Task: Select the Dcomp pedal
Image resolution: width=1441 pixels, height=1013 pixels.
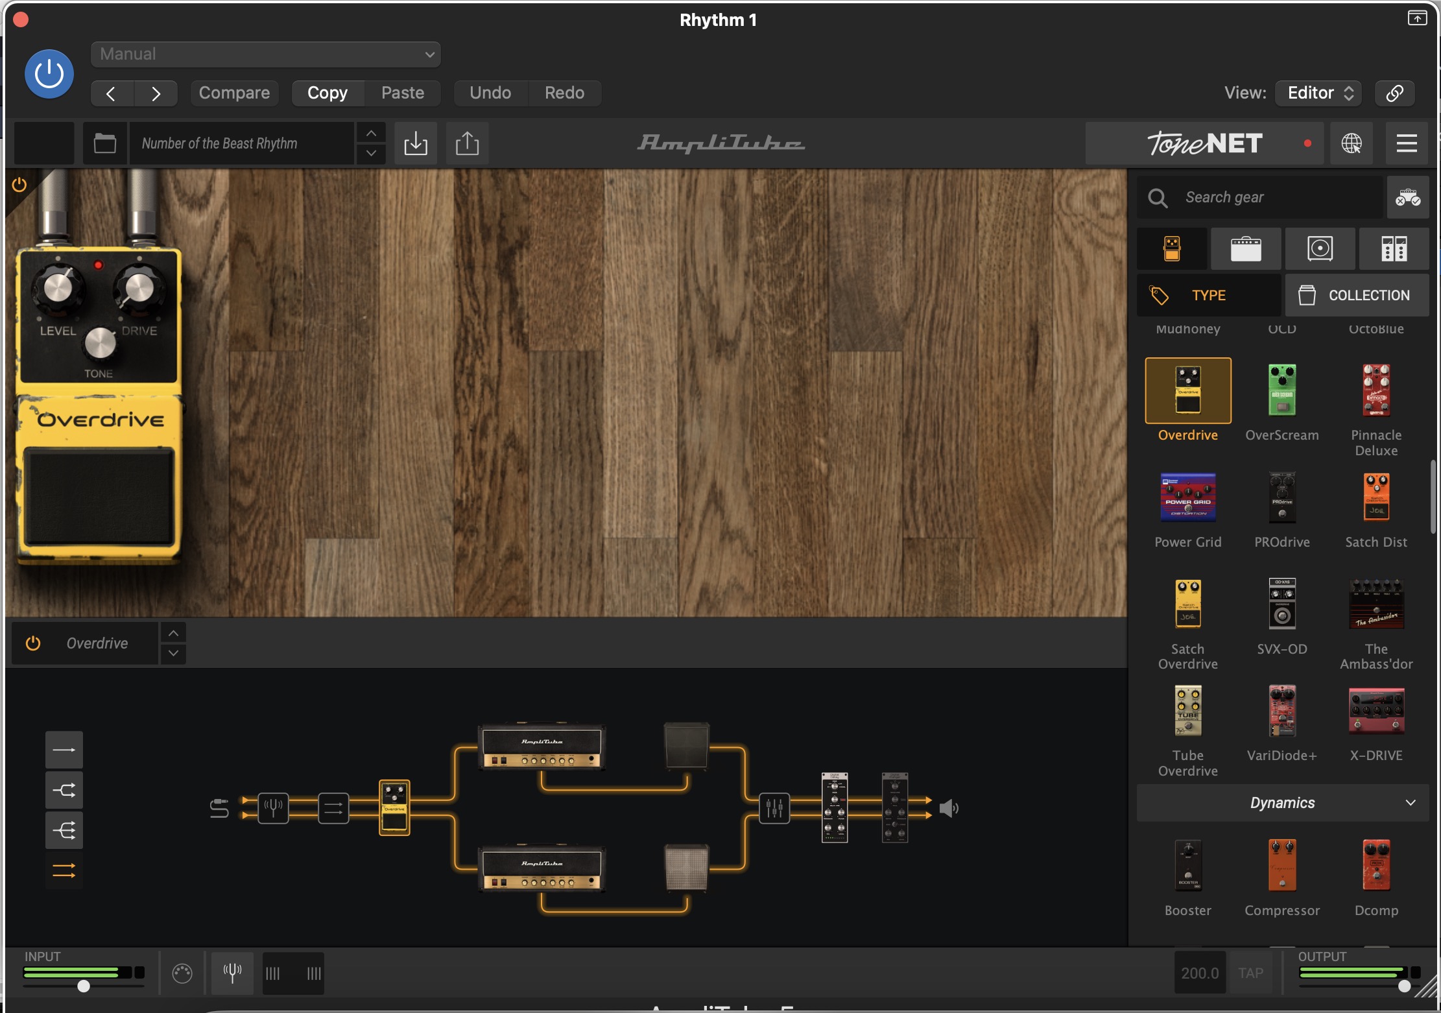Action: point(1376,866)
